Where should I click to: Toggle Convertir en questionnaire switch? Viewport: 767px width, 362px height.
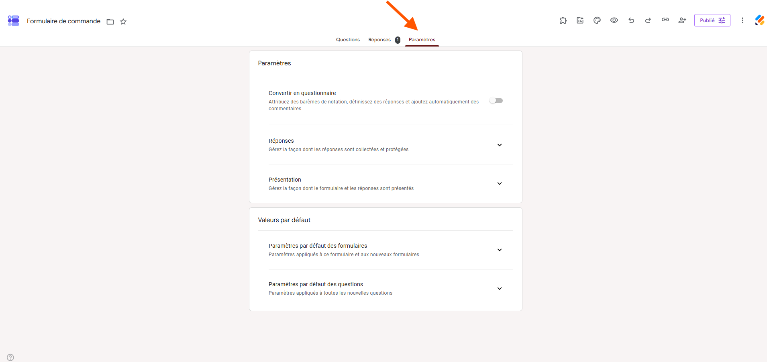496,101
